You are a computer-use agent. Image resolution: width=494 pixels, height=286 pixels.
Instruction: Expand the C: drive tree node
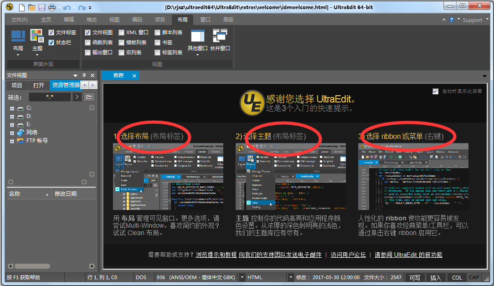tap(12, 108)
